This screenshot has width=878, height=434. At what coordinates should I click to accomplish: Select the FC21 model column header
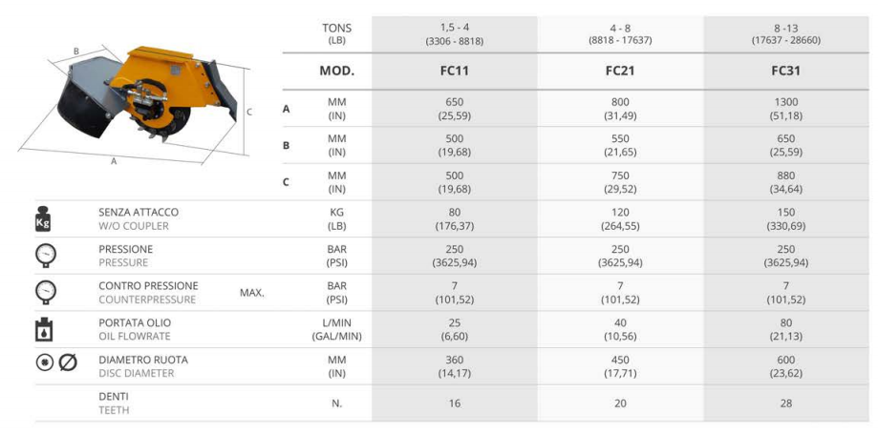(x=620, y=71)
